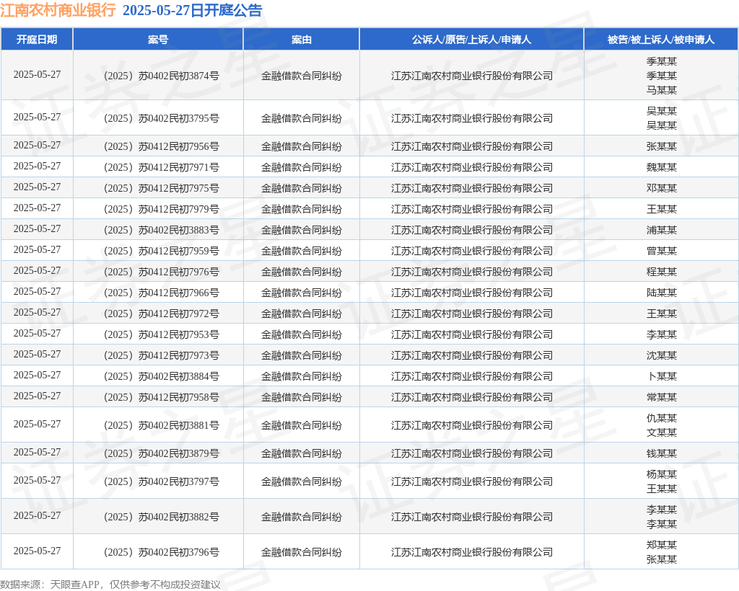Select case number 苏0402民初3797号

(x=162, y=481)
